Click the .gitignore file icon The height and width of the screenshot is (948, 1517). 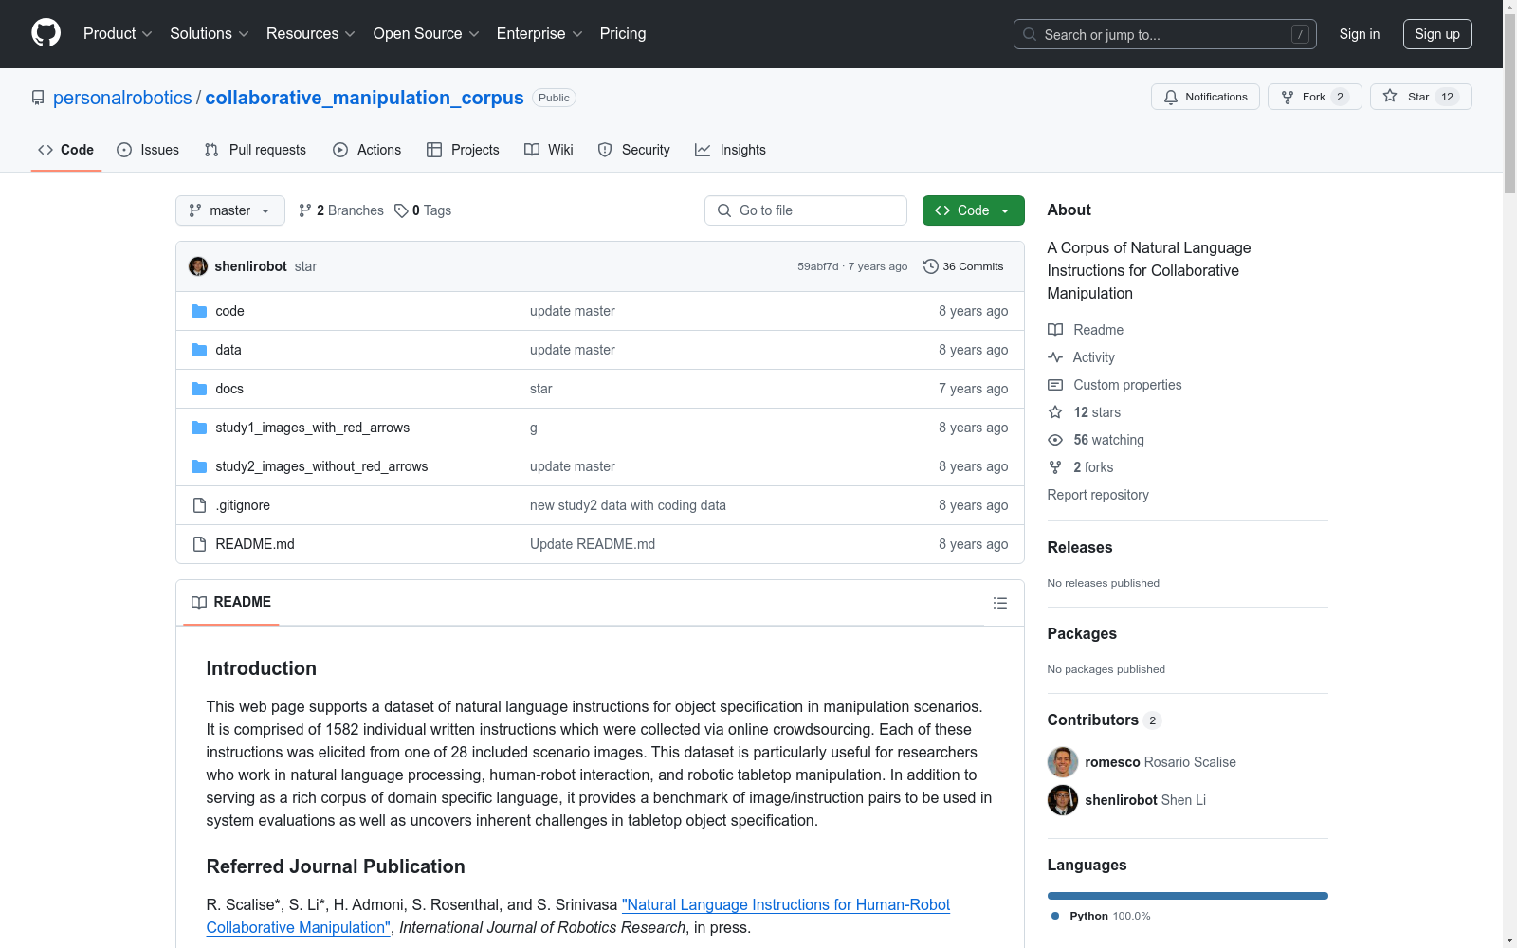click(199, 505)
